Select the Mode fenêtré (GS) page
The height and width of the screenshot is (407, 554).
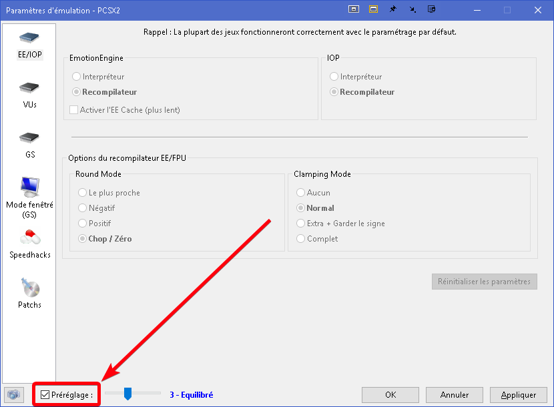[29, 197]
